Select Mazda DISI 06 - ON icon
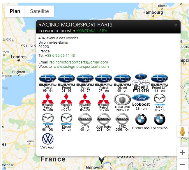This screenshot has width=189, height=170. click(48, 122)
